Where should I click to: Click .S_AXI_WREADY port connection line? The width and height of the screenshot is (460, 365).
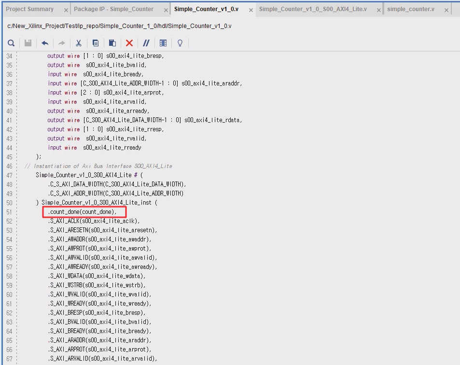[x=100, y=303]
